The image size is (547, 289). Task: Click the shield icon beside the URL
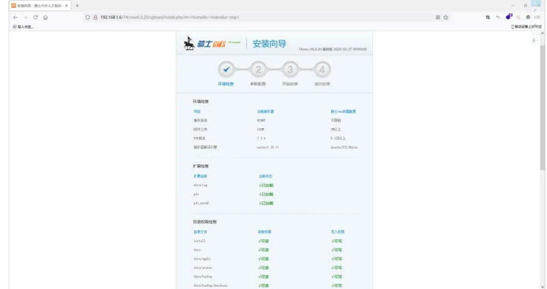pyautogui.click(x=88, y=17)
